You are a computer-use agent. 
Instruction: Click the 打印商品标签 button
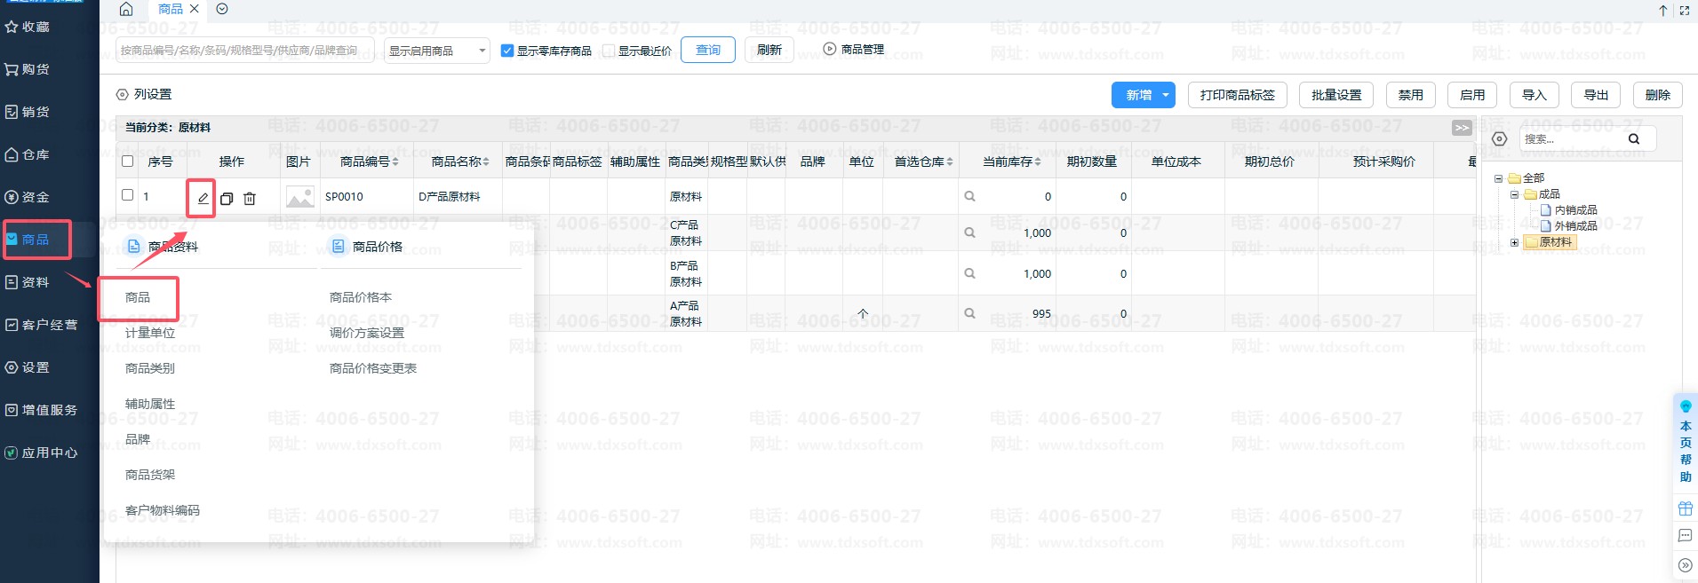tap(1237, 95)
